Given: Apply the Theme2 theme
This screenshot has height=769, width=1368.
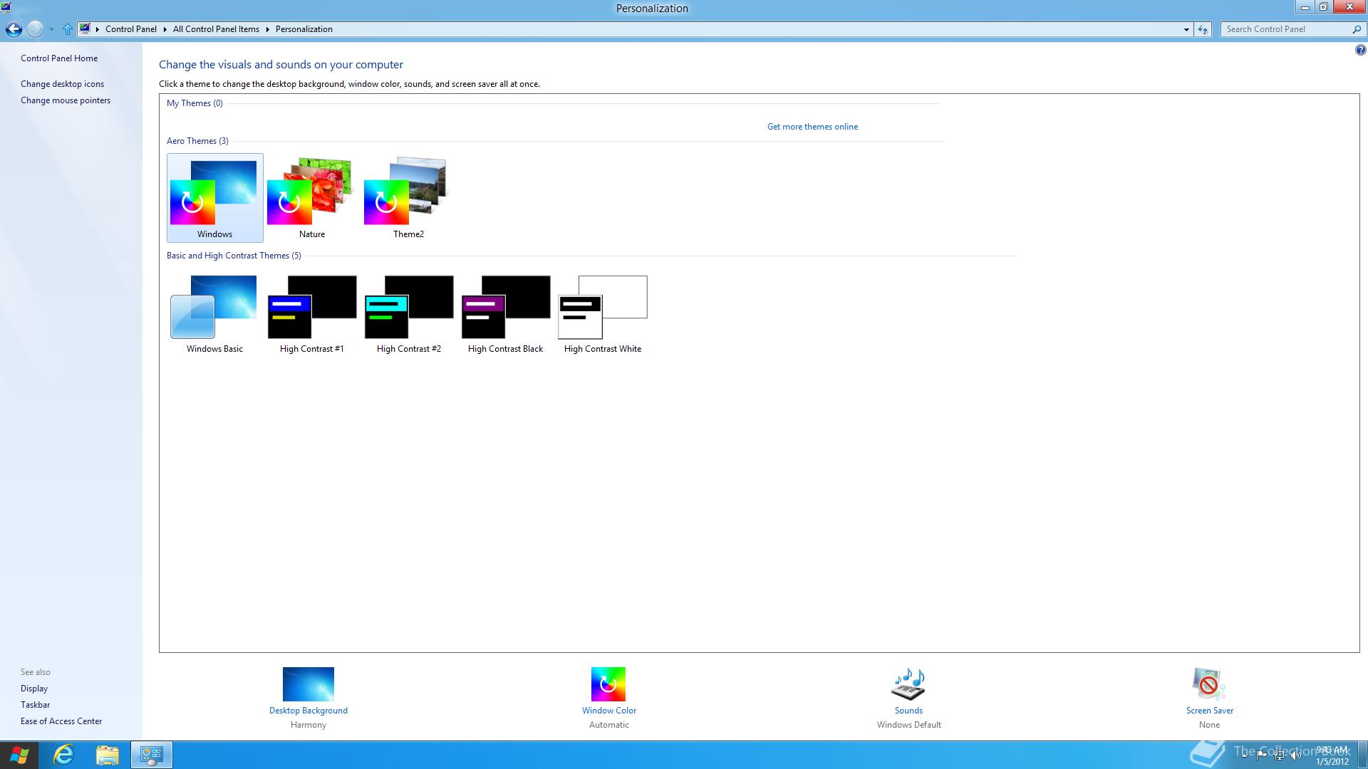Looking at the screenshot, I should [408, 198].
